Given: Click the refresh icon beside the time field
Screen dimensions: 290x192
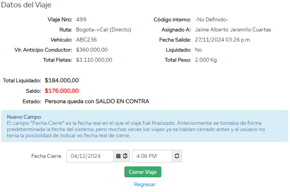Looking at the screenshot, I should click(177, 156).
